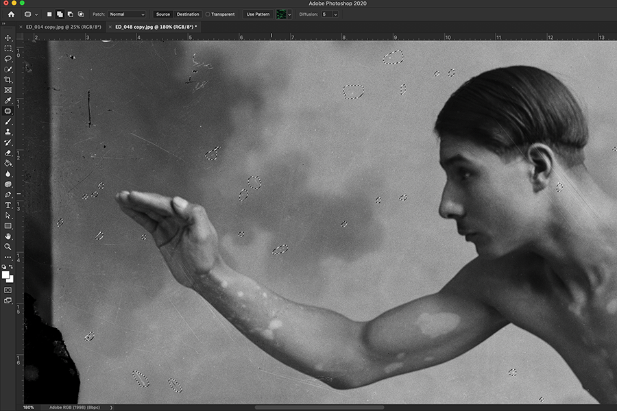The width and height of the screenshot is (617, 411).
Task: Select the Crop tool
Action: pyautogui.click(x=8, y=79)
